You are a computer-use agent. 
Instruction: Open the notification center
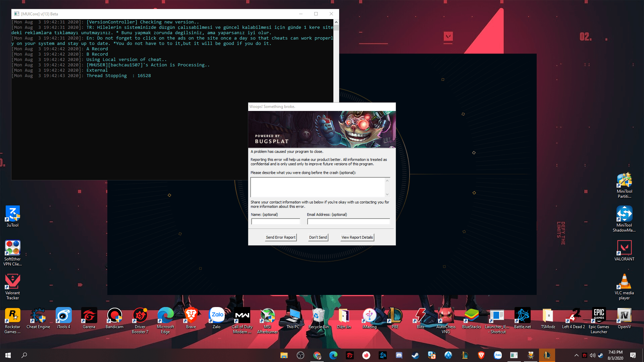(x=633, y=355)
